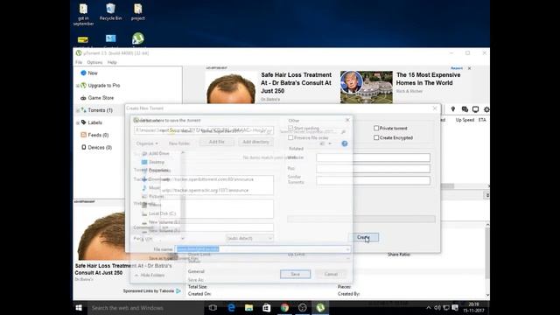Click Sponsored Links by Taboola
This screenshot has height=315, width=560.
pos(148,290)
